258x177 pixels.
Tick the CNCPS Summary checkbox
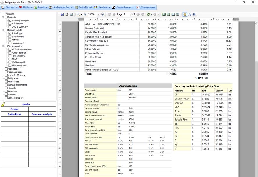pyautogui.click(x=10, y=27)
